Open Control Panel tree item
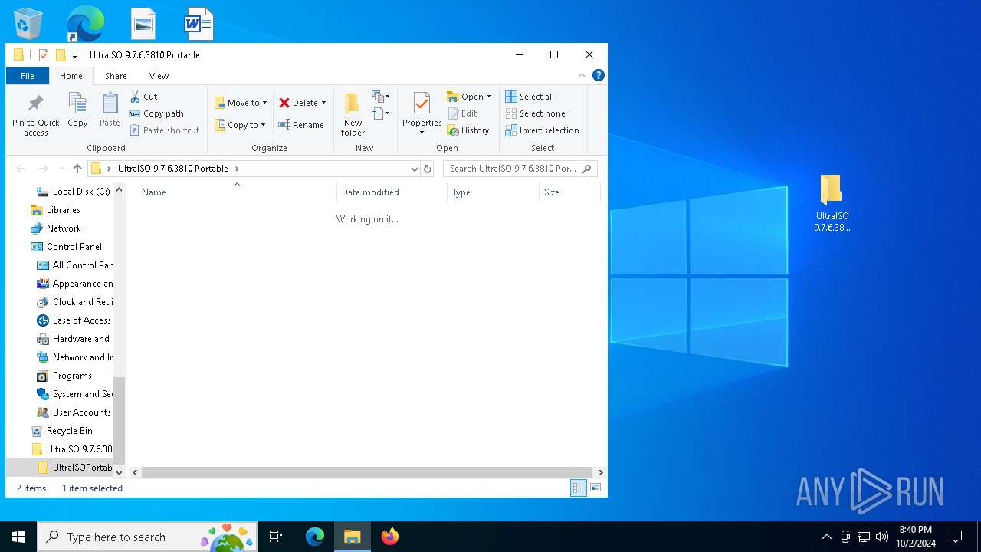 click(66, 247)
